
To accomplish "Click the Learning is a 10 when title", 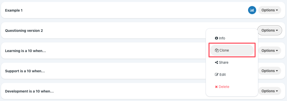I will [x=25, y=51].
